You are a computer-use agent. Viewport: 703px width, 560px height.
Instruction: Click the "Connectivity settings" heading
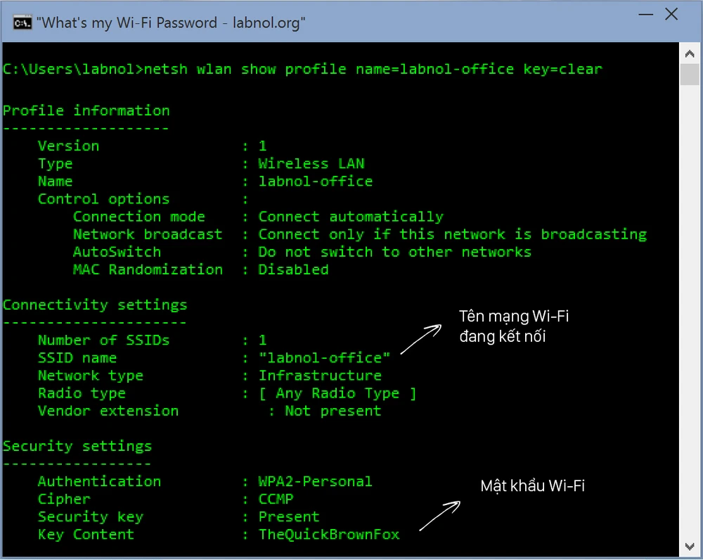coord(95,305)
